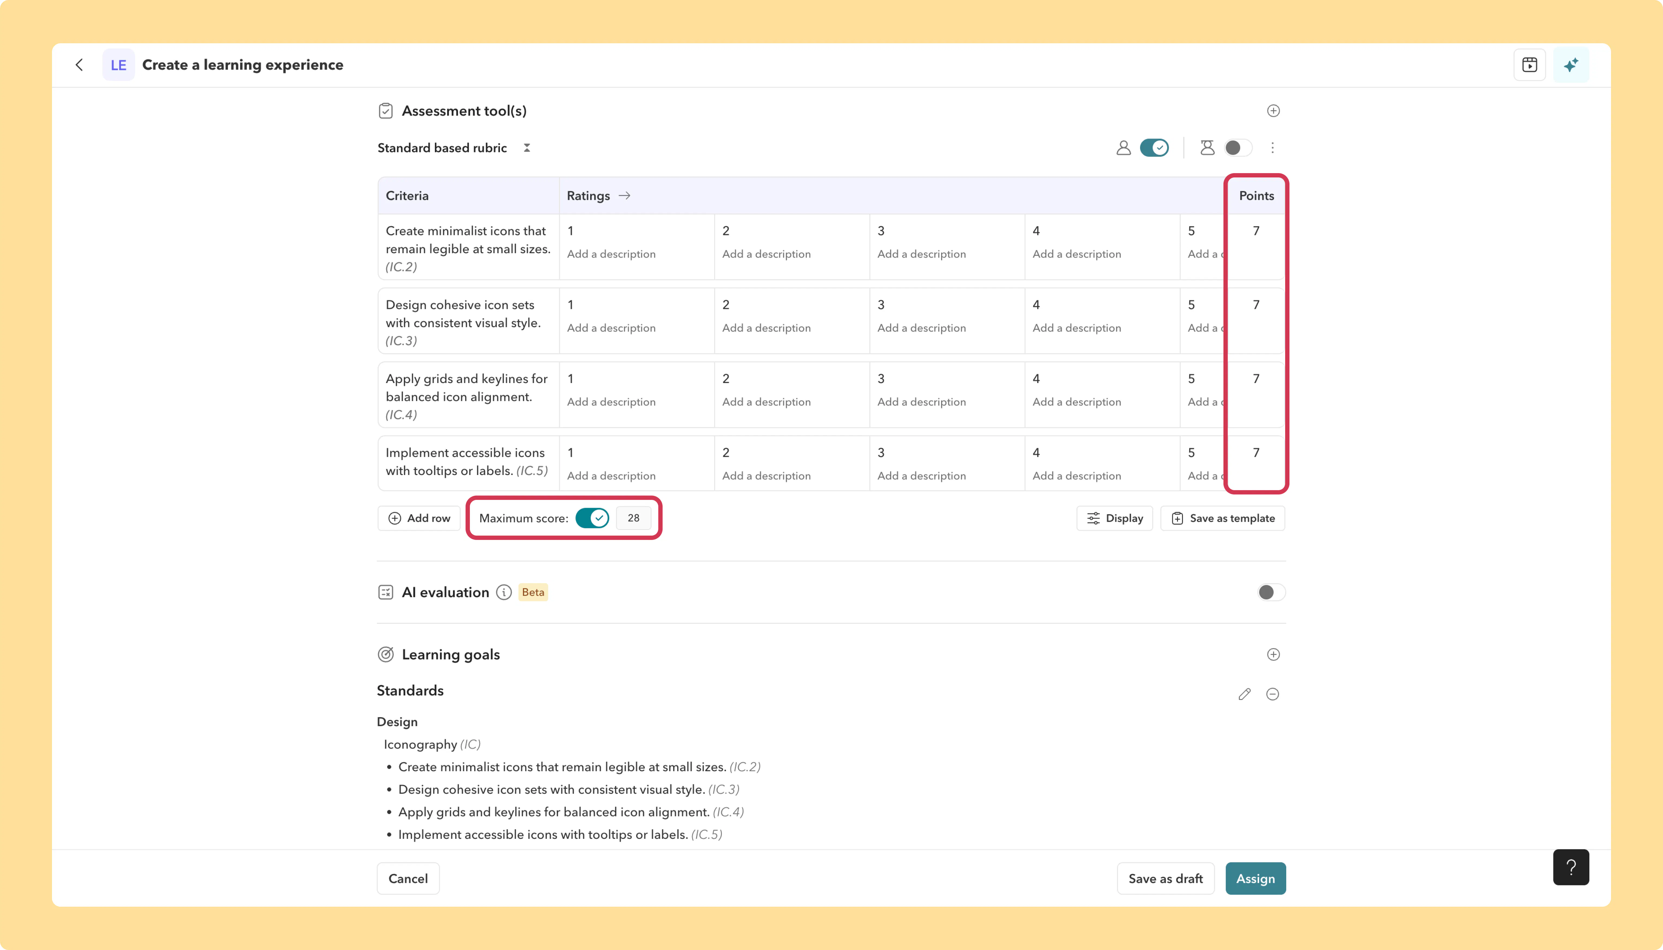This screenshot has width=1663, height=950.
Task: Toggle the Maximum score switch
Action: (592, 518)
